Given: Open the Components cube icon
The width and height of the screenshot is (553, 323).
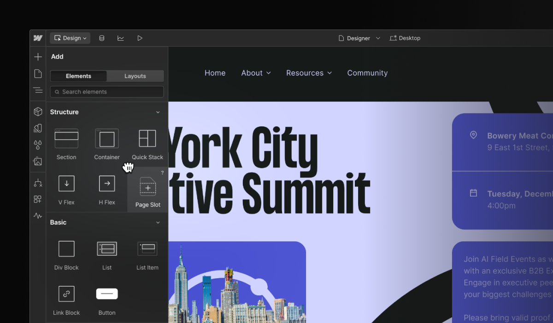Looking at the screenshot, I should point(38,112).
